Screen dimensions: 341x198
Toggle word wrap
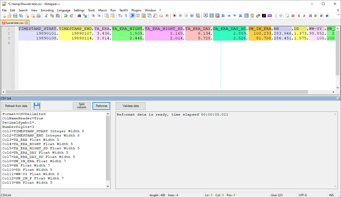[x=121, y=15]
